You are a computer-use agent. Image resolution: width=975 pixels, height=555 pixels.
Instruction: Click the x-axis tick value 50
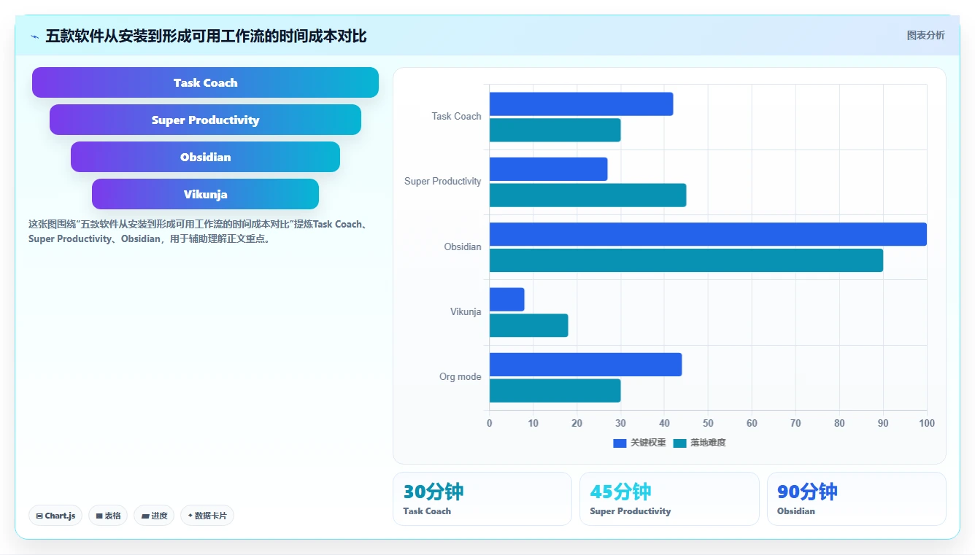(708, 424)
